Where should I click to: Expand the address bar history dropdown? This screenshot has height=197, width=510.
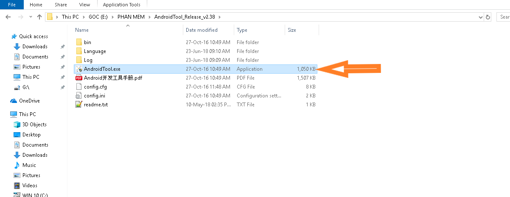[480, 17]
